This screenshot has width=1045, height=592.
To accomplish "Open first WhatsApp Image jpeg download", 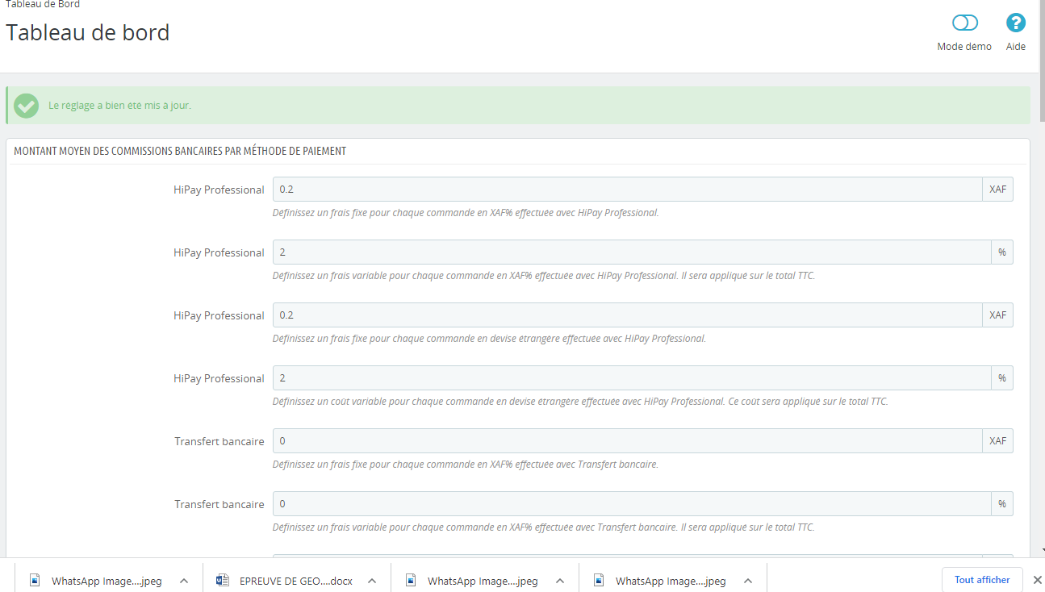I will (x=107, y=581).
